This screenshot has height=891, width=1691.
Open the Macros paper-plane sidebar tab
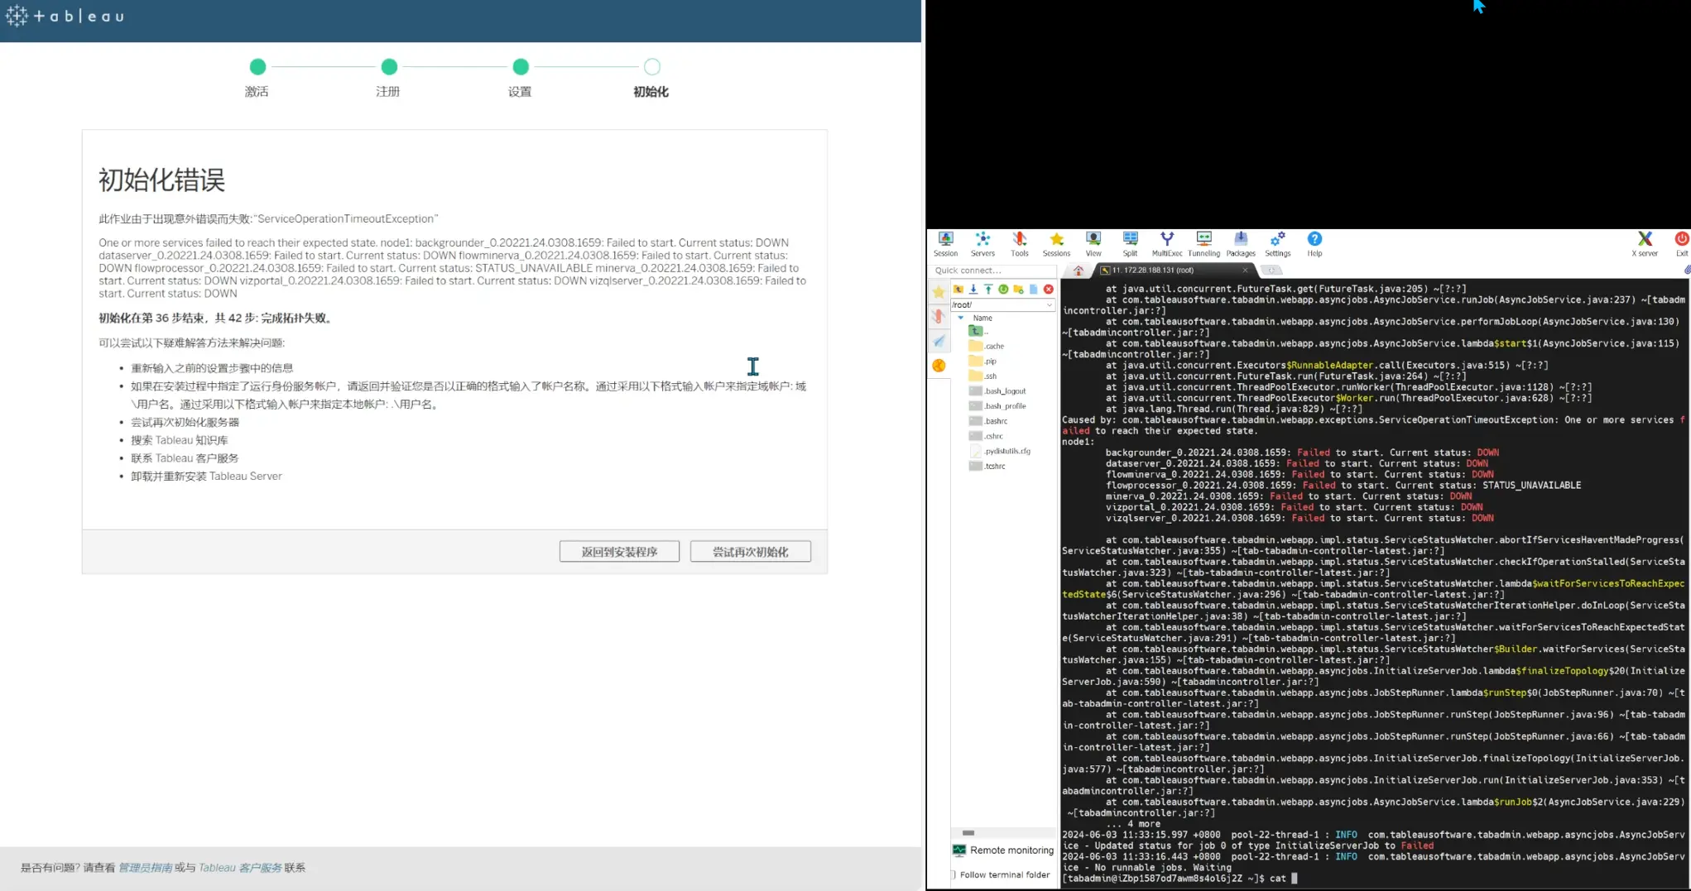click(939, 341)
